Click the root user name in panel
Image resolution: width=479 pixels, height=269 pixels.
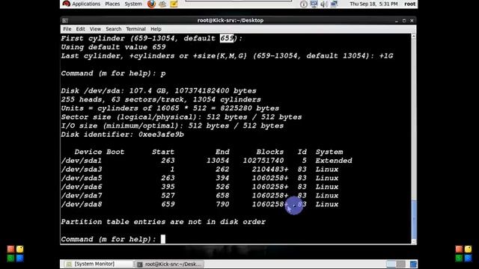point(409,4)
